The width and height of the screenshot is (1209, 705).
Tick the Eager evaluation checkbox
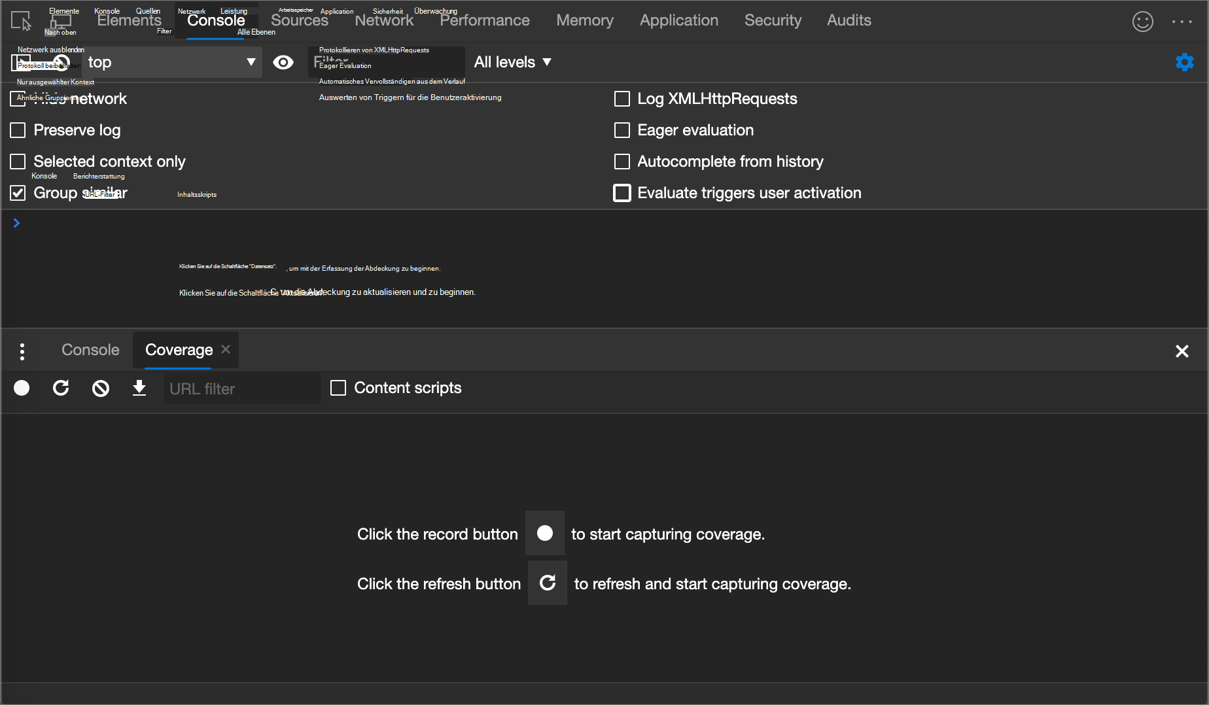622,130
